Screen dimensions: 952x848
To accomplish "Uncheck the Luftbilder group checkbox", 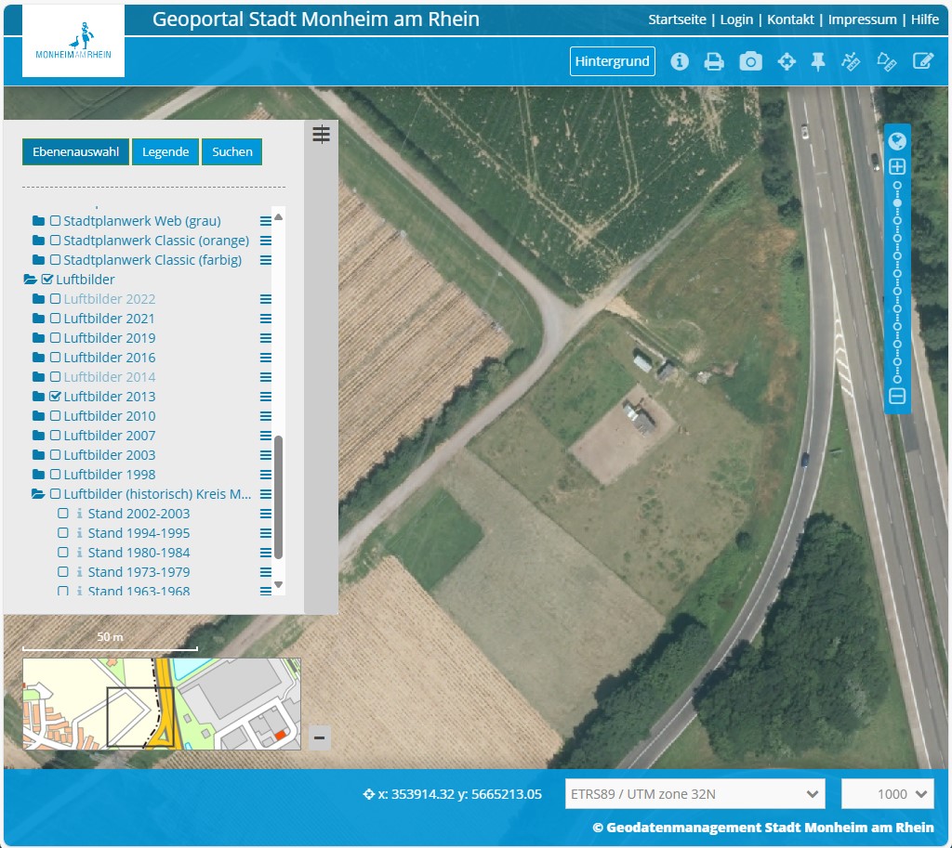I will (47, 279).
